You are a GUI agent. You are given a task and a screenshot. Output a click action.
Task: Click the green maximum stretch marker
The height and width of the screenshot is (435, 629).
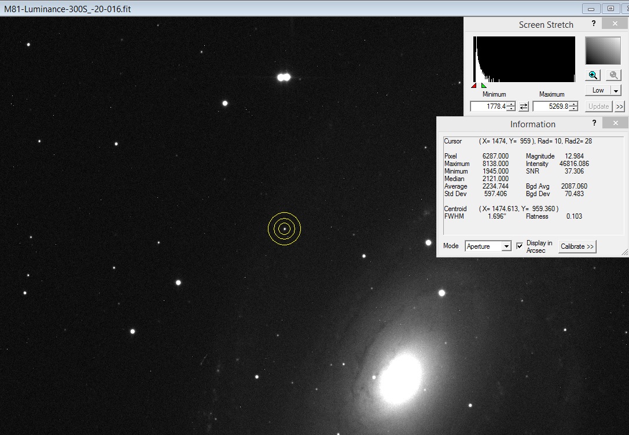pyautogui.click(x=483, y=84)
